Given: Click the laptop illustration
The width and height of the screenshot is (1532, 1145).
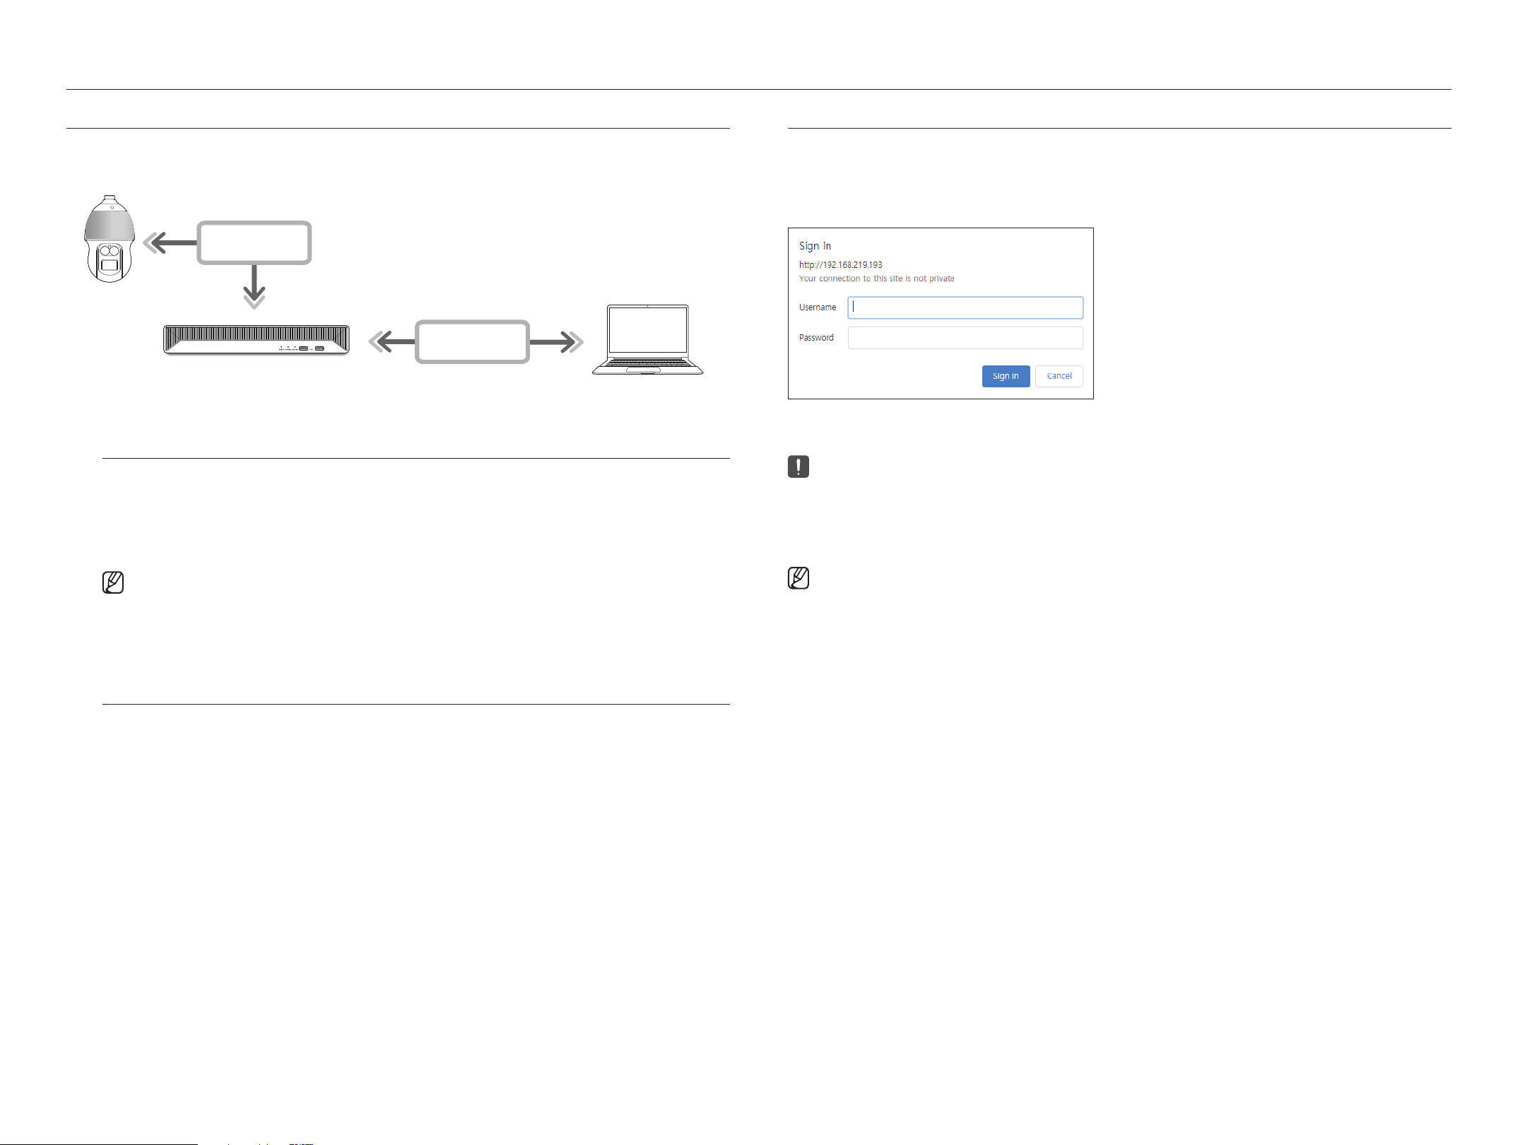Looking at the screenshot, I should tap(648, 340).
